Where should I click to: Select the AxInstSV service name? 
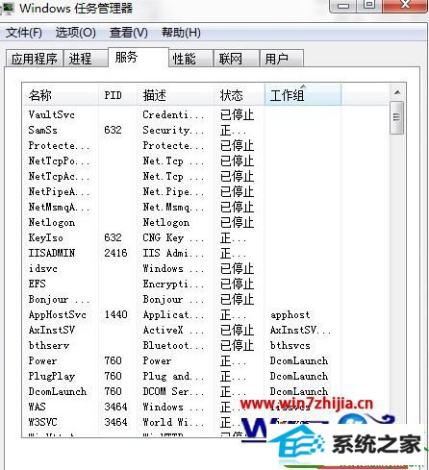pyautogui.click(x=52, y=330)
